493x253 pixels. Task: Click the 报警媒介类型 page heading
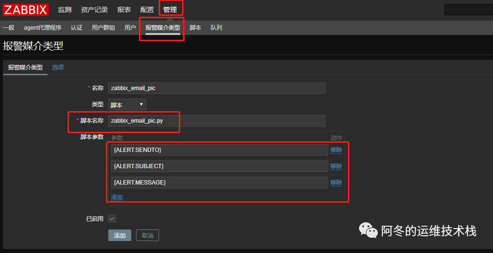click(x=33, y=46)
